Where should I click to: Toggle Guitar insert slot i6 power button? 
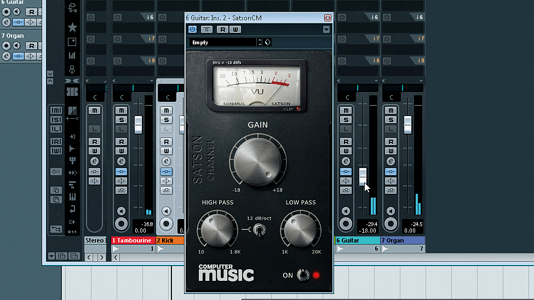pos(342,17)
